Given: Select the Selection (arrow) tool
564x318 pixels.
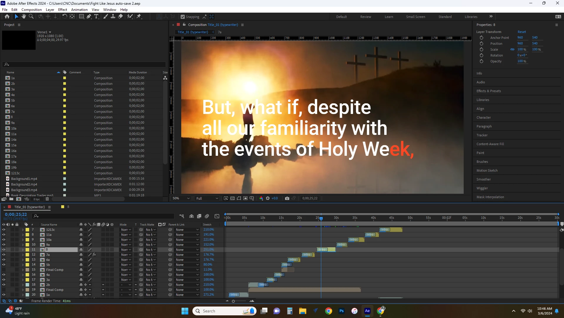Looking at the screenshot, I should click(x=16, y=16).
